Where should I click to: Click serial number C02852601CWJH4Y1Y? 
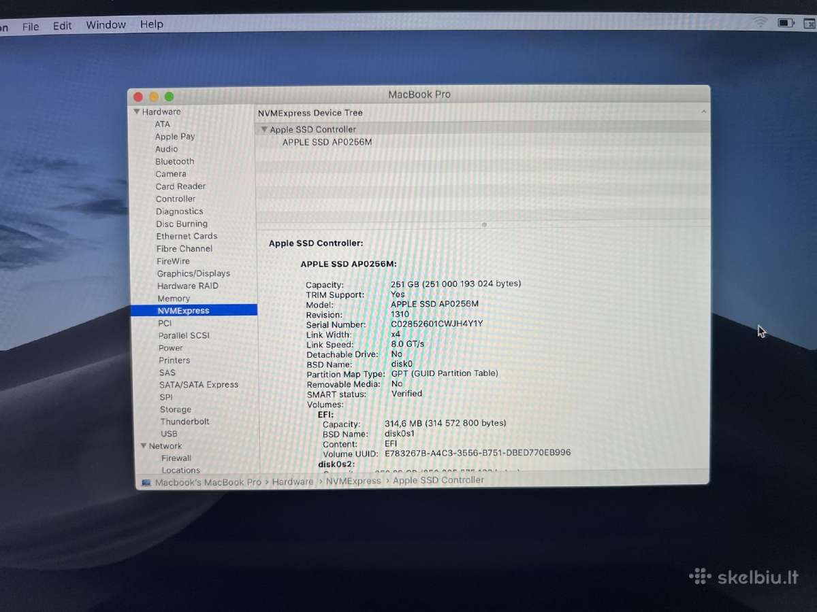click(436, 324)
